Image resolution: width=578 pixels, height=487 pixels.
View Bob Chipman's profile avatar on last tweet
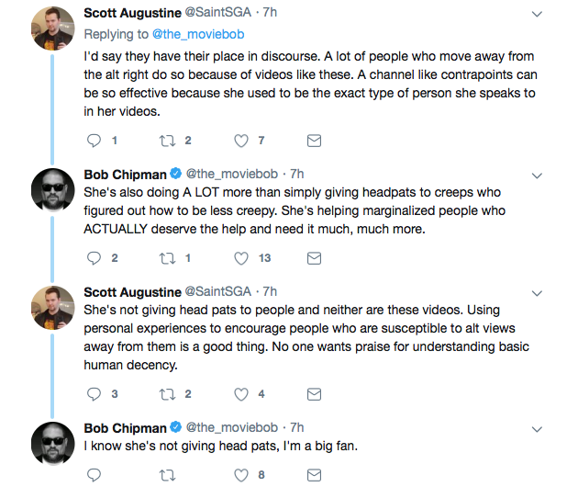coord(52,444)
